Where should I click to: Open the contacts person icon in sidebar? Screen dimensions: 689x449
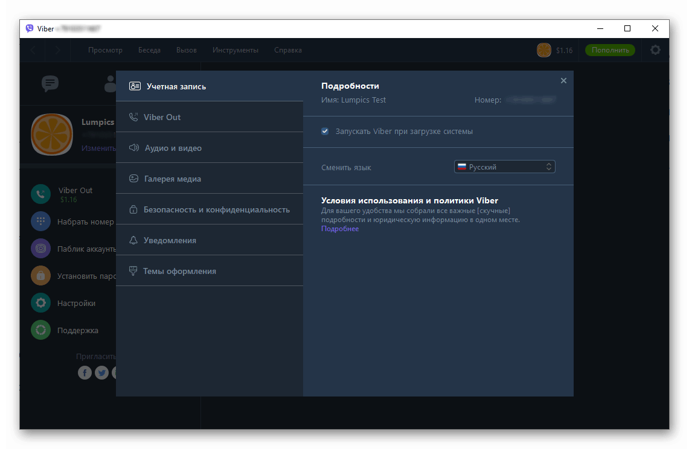click(110, 83)
